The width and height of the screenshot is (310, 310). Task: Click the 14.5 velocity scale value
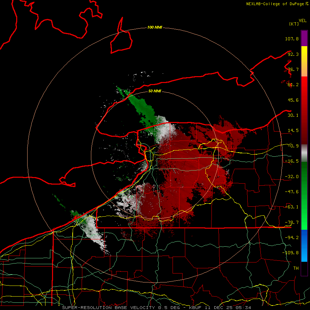(x=293, y=131)
